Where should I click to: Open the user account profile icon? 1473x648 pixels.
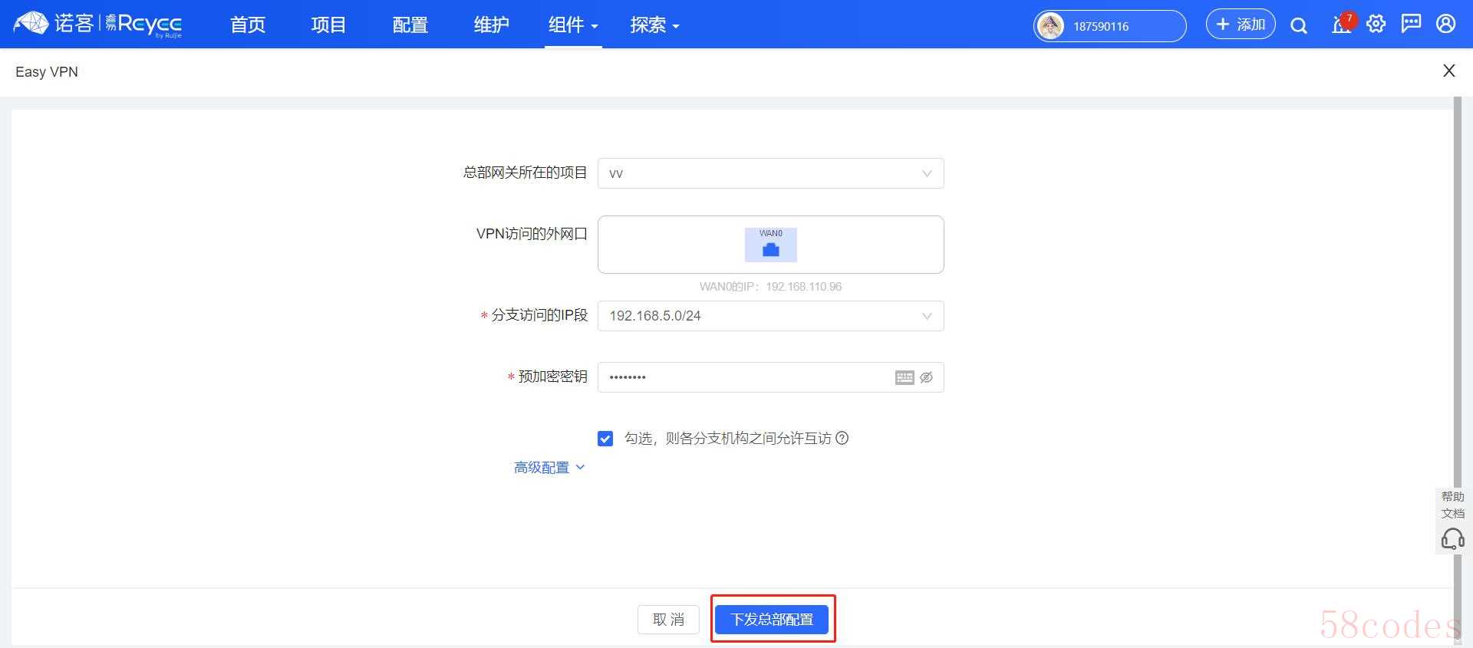pos(1446,25)
